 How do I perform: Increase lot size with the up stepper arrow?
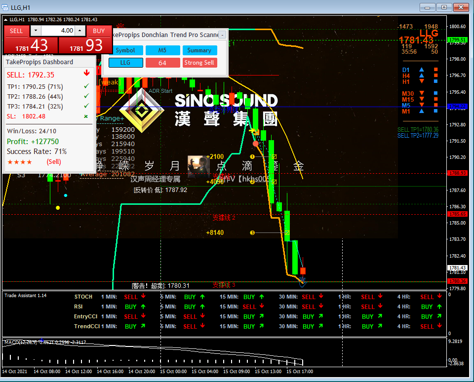(80, 31)
